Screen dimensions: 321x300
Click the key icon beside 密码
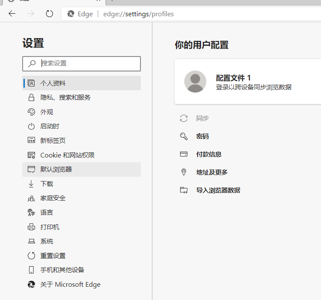[184, 137]
